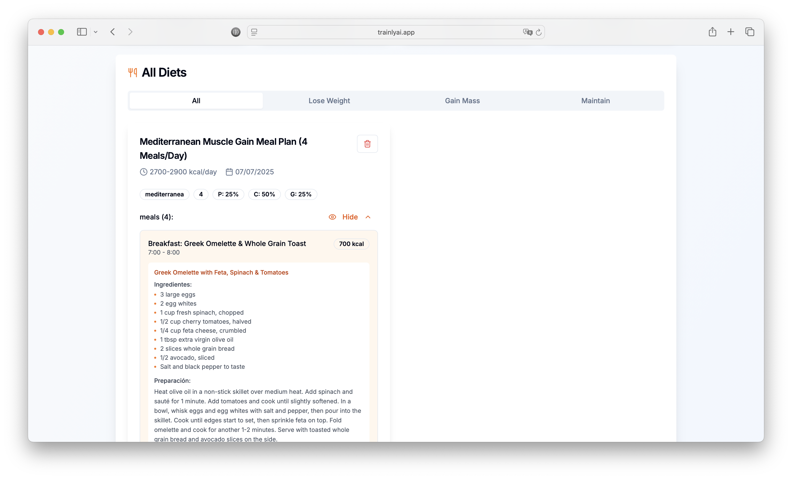This screenshot has width=792, height=479.
Task: Click the All Diets page heading
Action: [x=164, y=72]
